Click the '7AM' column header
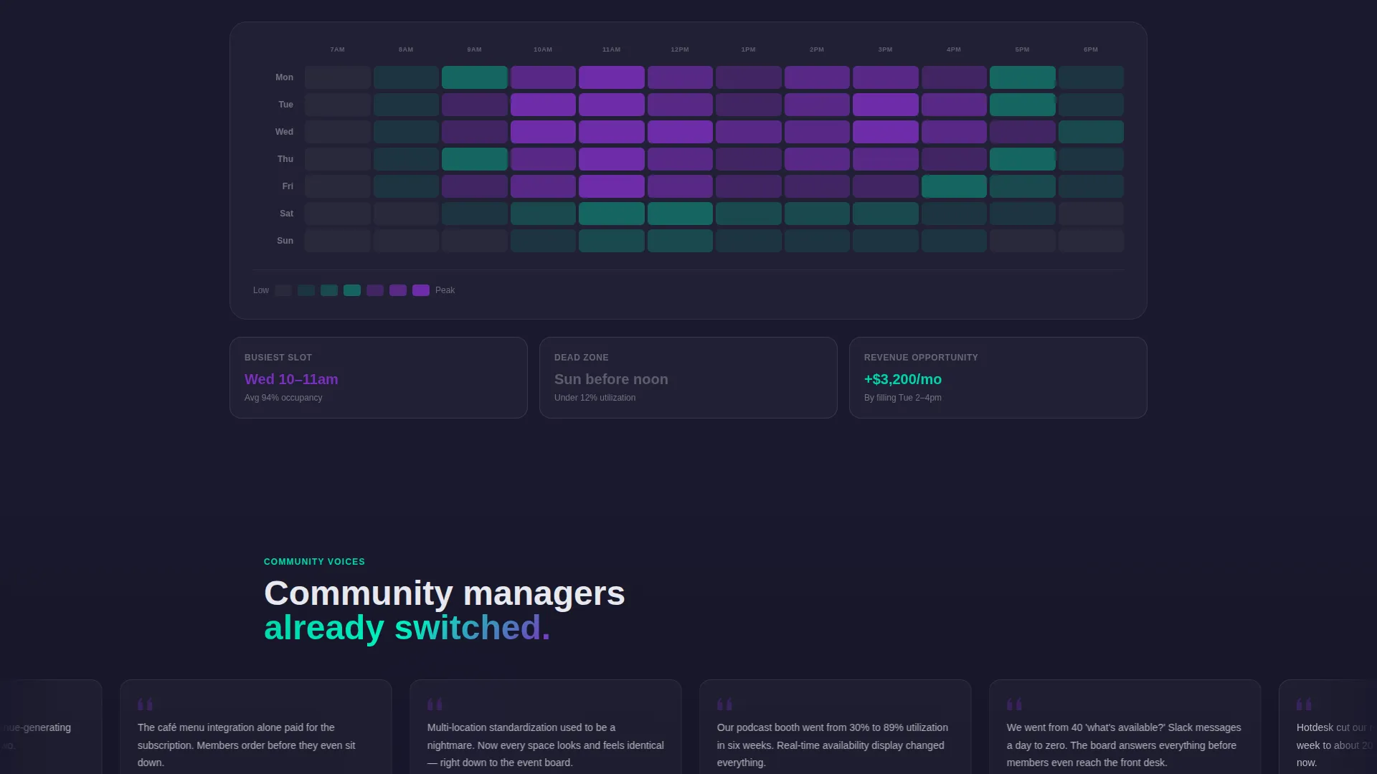This screenshot has width=1377, height=774. (338, 49)
